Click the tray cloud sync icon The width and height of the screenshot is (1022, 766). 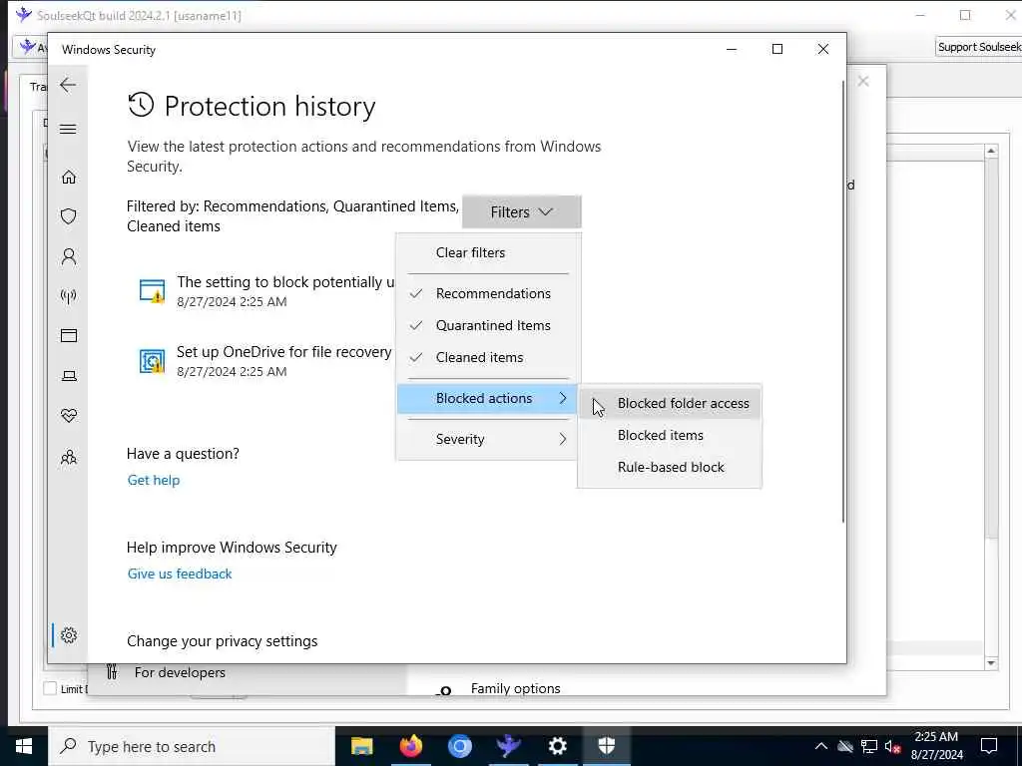point(845,746)
